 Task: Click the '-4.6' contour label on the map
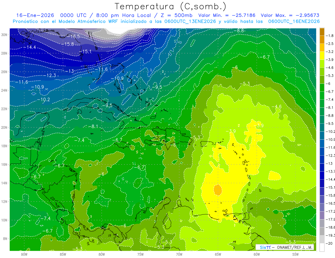pos(277,106)
